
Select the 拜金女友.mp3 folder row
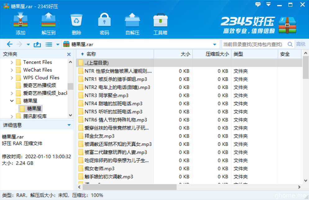(189, 136)
